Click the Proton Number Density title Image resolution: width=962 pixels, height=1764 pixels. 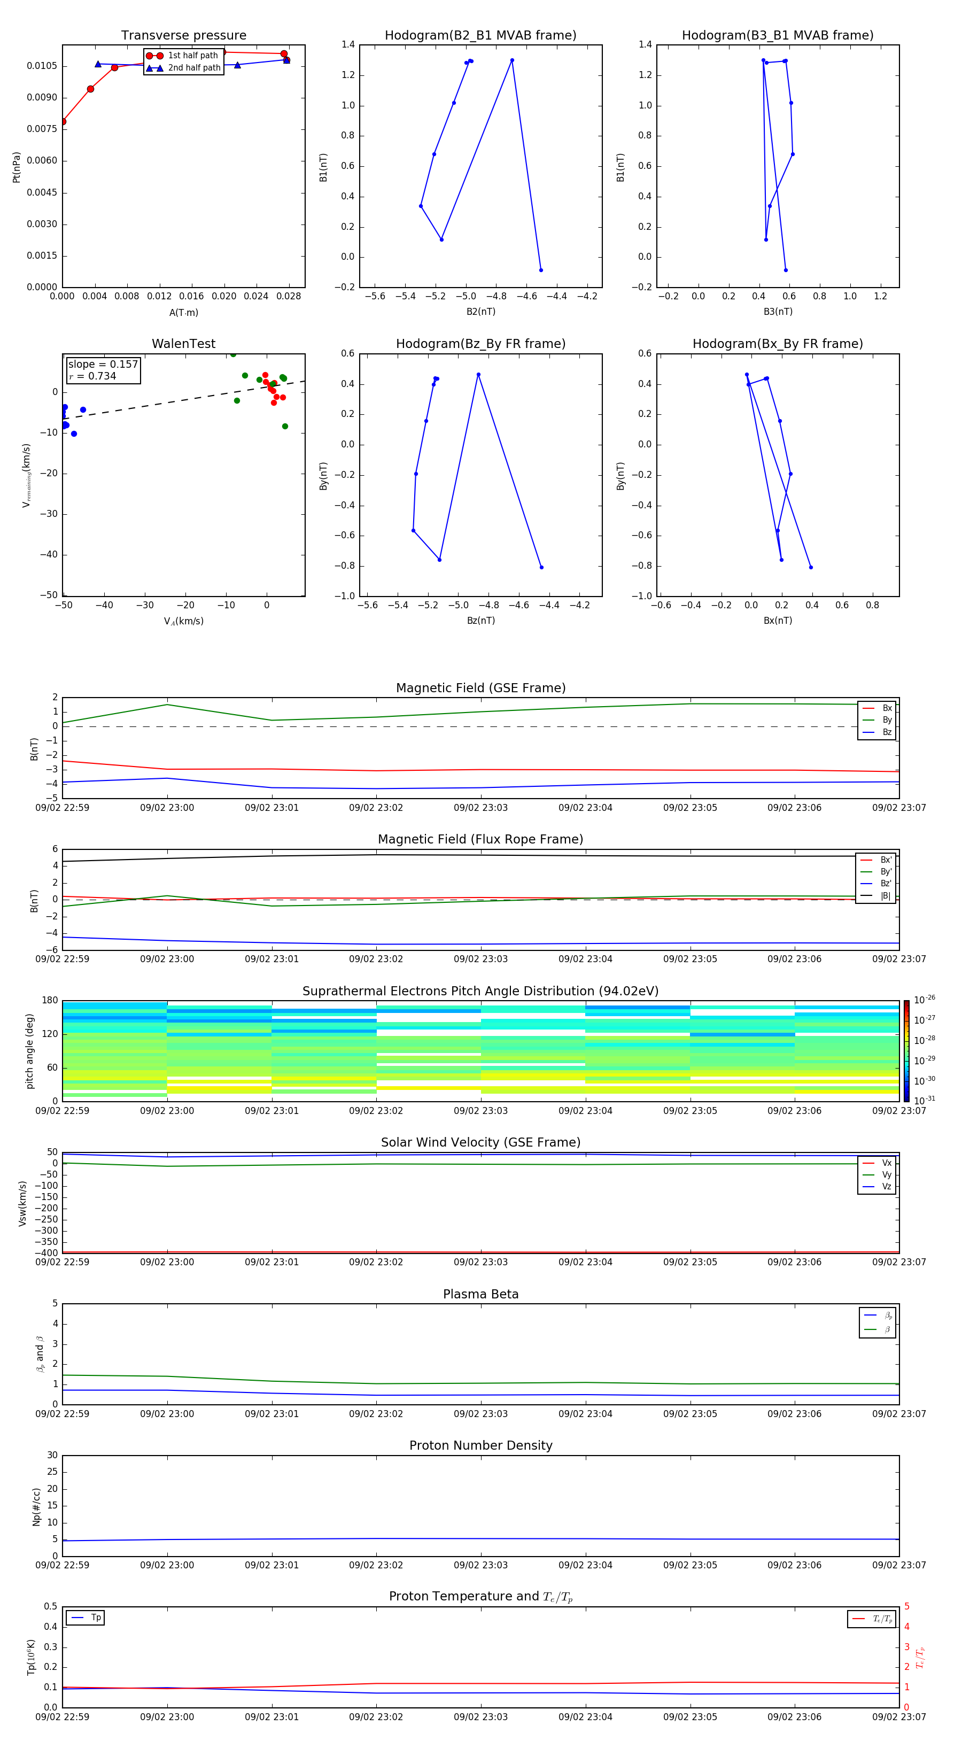(x=480, y=1445)
